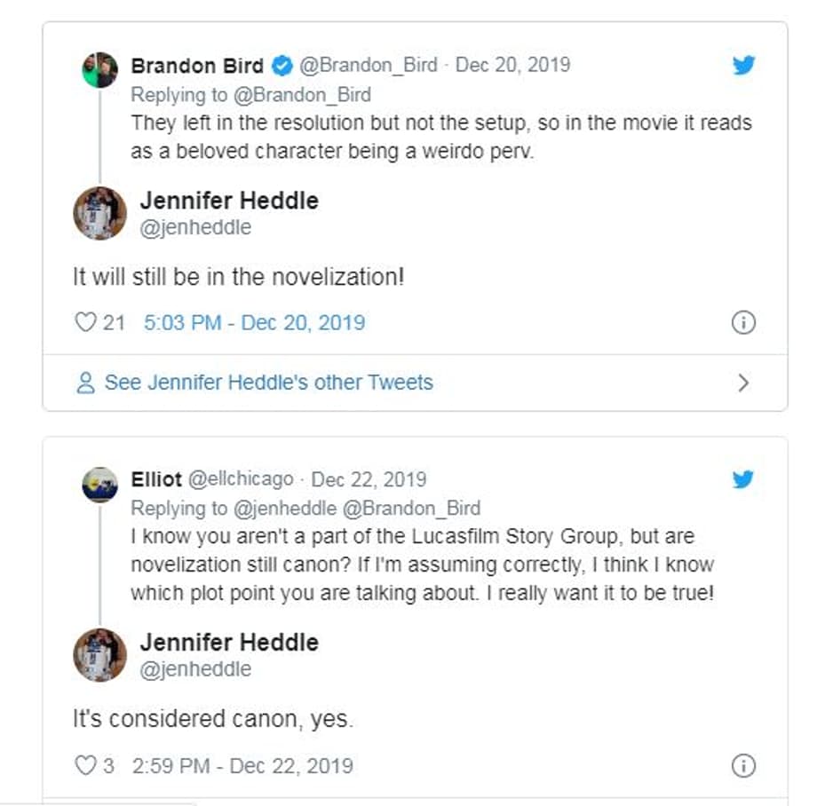This screenshot has height=806, width=817.
Task: Click the Dec 22, 2019 date on Elliot's tweet
Action: tap(369, 479)
